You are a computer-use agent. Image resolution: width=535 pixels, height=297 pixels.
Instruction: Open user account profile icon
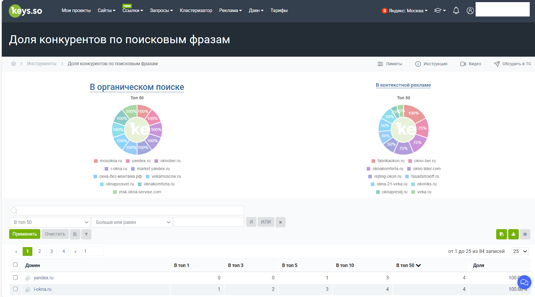tap(470, 11)
